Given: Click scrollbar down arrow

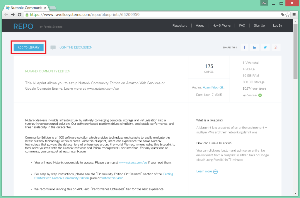Looking at the screenshot, I should pyautogui.click(x=295, y=193).
